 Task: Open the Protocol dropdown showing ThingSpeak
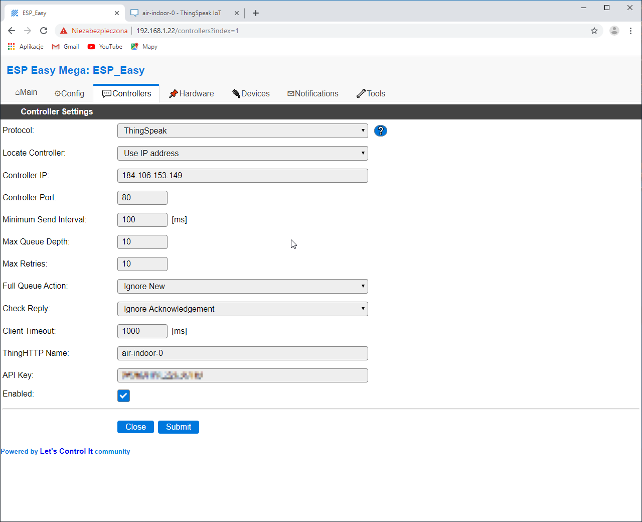tap(243, 131)
